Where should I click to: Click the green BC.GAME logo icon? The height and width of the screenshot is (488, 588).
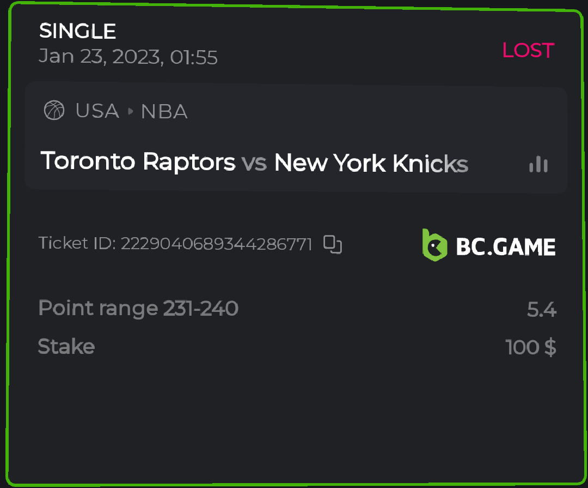tap(434, 244)
